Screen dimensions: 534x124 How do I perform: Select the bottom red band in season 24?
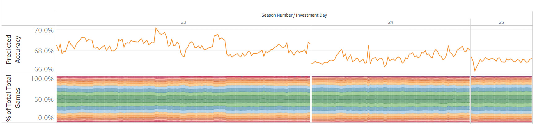tap(390, 121)
